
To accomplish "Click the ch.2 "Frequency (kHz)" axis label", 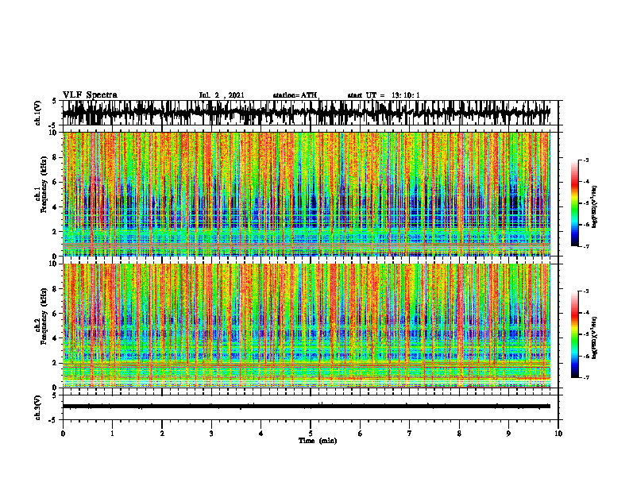I will 44,316.
